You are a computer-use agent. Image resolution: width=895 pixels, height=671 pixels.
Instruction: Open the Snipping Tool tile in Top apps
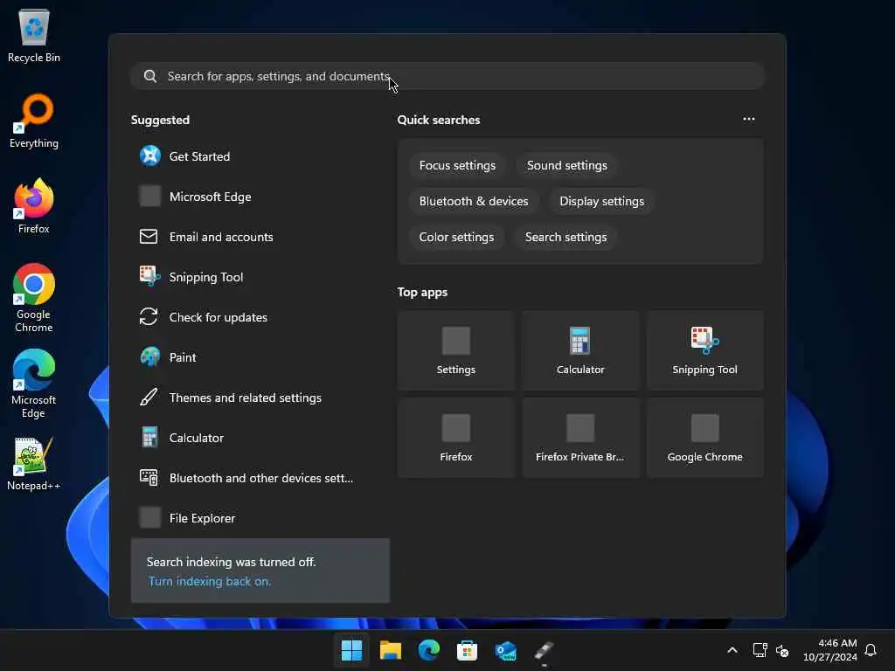pyautogui.click(x=705, y=350)
